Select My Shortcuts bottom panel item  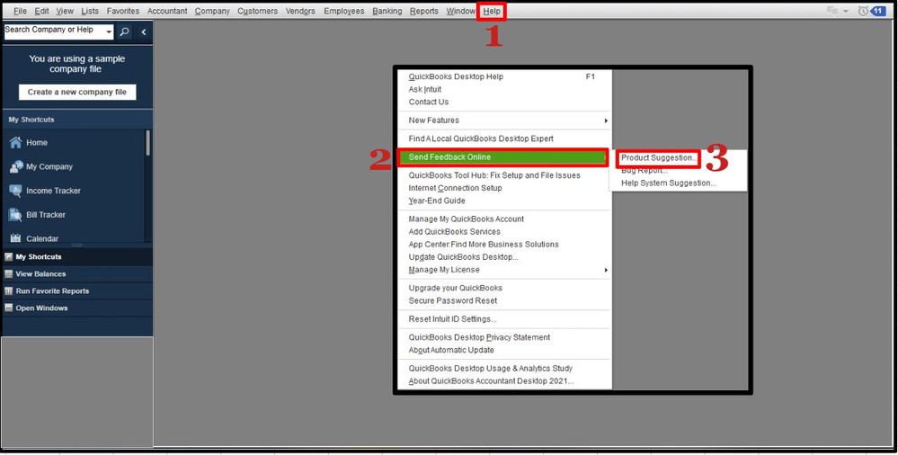[x=77, y=257]
